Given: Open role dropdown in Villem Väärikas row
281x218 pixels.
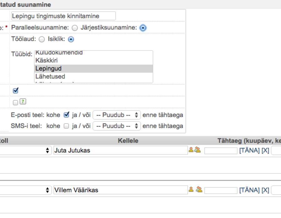Looking at the screenshot, I should (26, 190).
